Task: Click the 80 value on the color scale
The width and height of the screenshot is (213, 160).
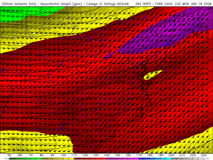Action: pyautogui.click(x=42, y=155)
